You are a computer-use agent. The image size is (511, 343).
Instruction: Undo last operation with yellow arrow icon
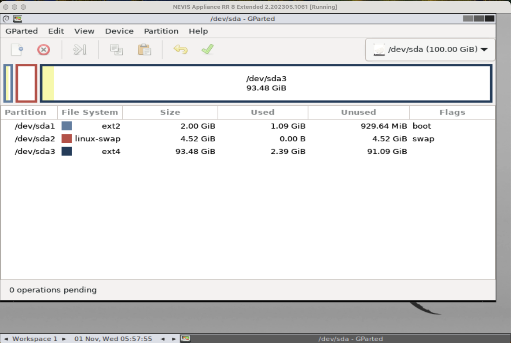(180, 49)
